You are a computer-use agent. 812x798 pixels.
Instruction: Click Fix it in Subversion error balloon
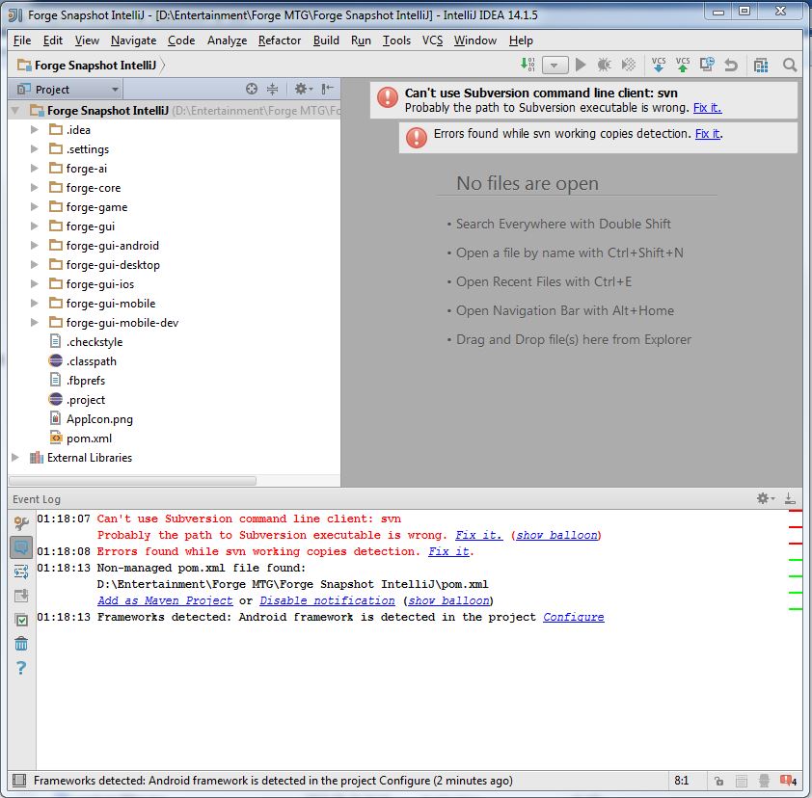707,108
